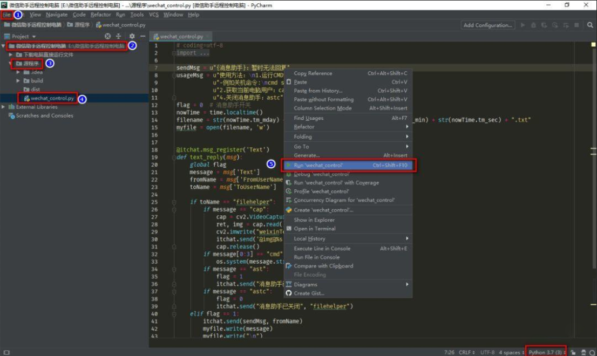Click the disabled Run toolbar icon
597x356 pixels.
click(x=523, y=25)
